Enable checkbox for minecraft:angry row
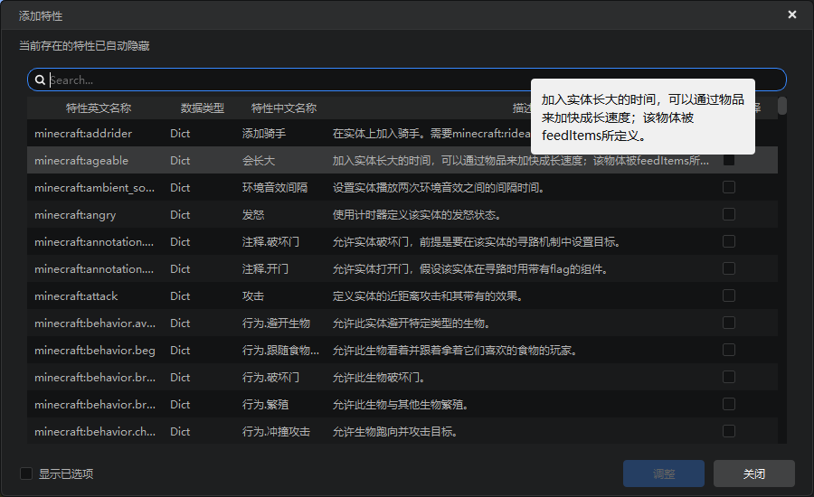This screenshot has height=497, width=814. [x=729, y=214]
